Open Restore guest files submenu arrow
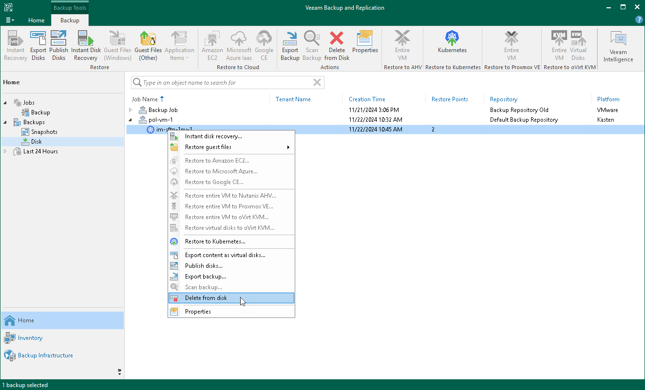Screen dimensions: 645x390 [288, 147]
